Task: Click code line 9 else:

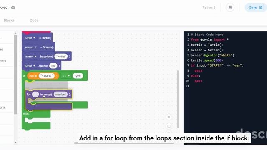Action: click(196, 76)
